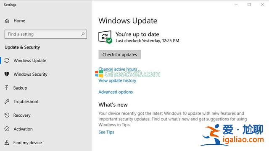Click the search magnifier icon
The width and height of the screenshot is (269, 151).
[83, 34]
